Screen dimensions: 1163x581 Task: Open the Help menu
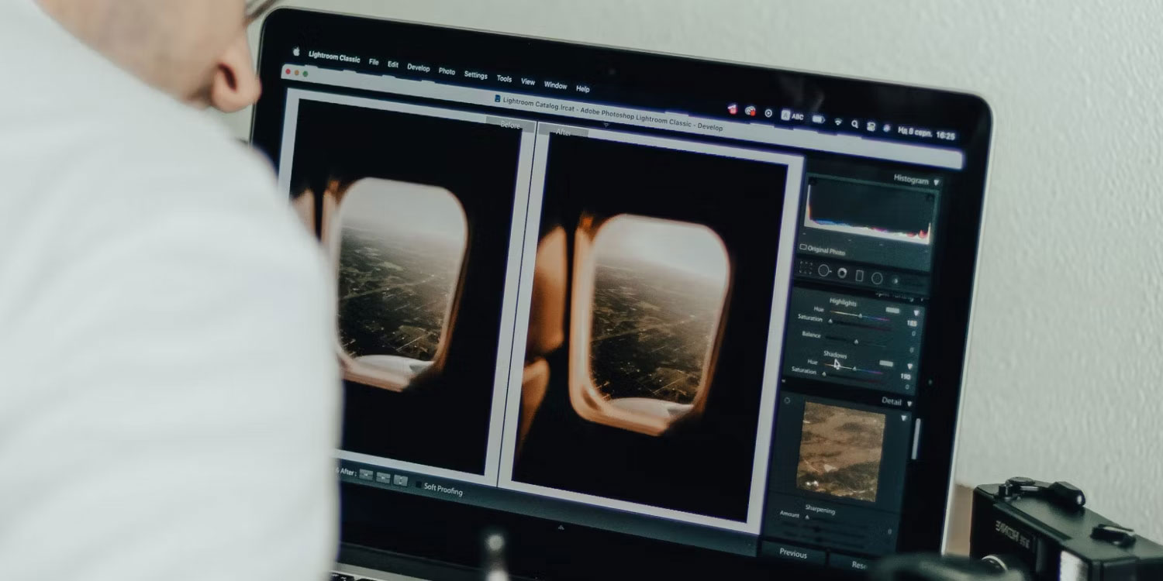coord(583,89)
